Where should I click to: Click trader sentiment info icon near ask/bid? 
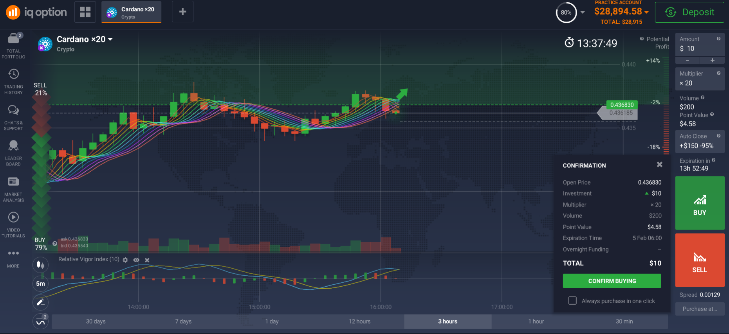(55, 243)
